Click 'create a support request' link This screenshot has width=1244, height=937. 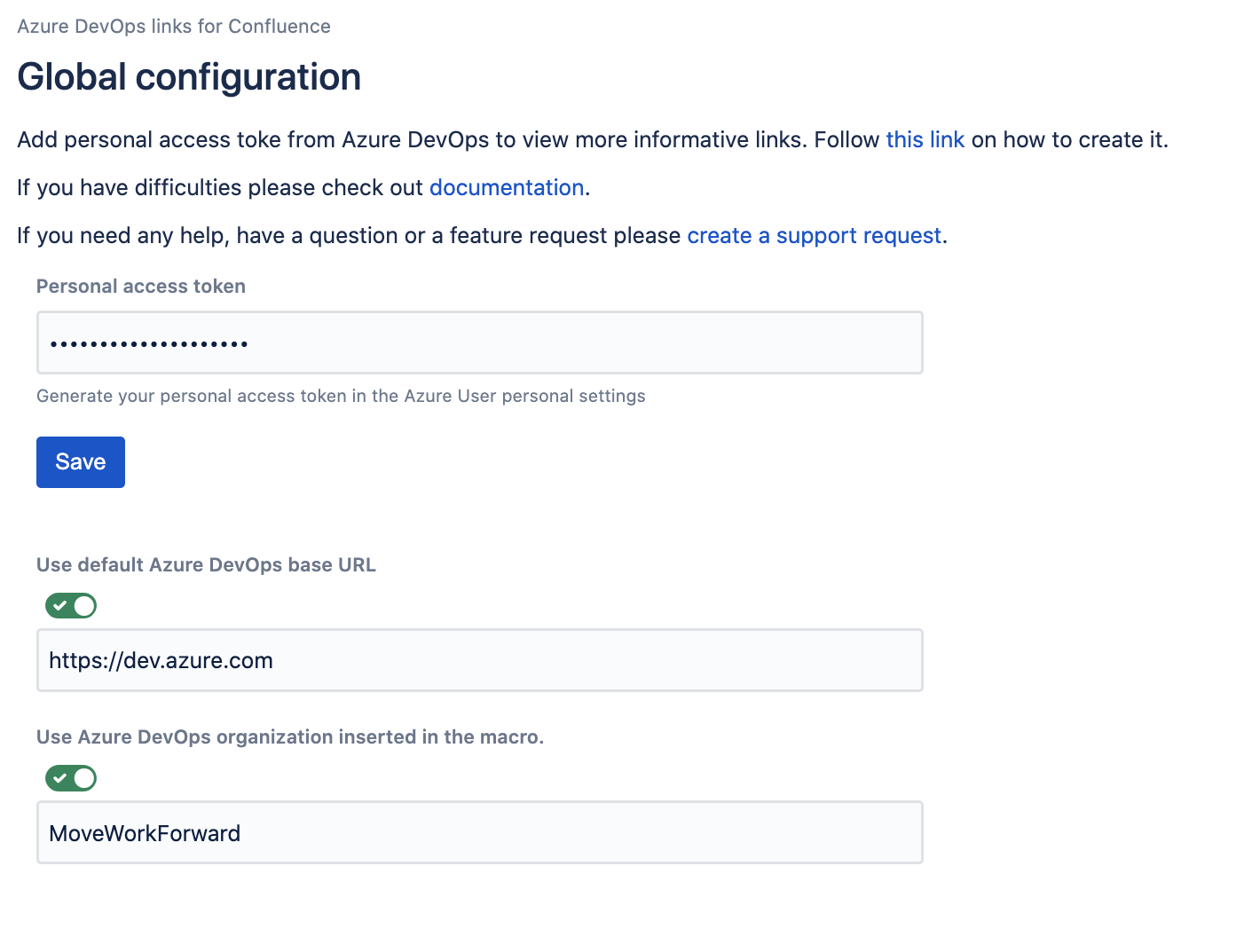click(814, 236)
